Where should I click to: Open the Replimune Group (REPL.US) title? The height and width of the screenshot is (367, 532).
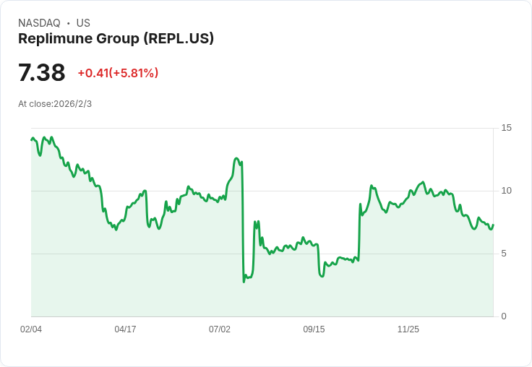pos(116,39)
